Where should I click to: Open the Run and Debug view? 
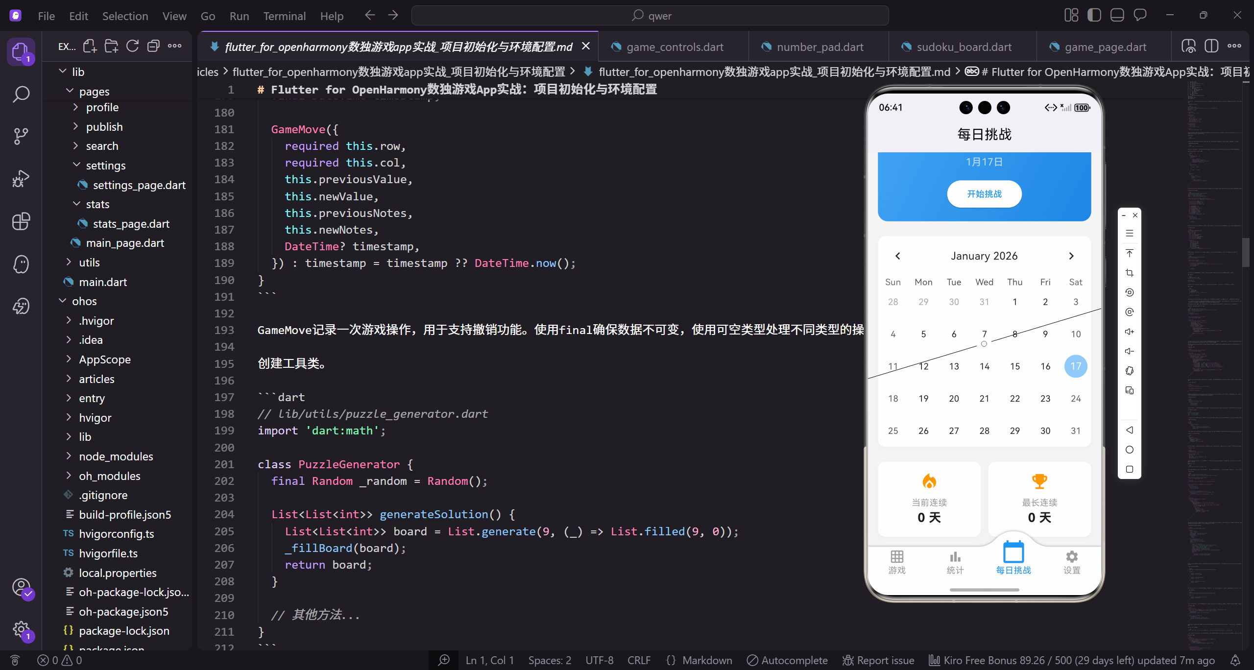tap(21, 178)
